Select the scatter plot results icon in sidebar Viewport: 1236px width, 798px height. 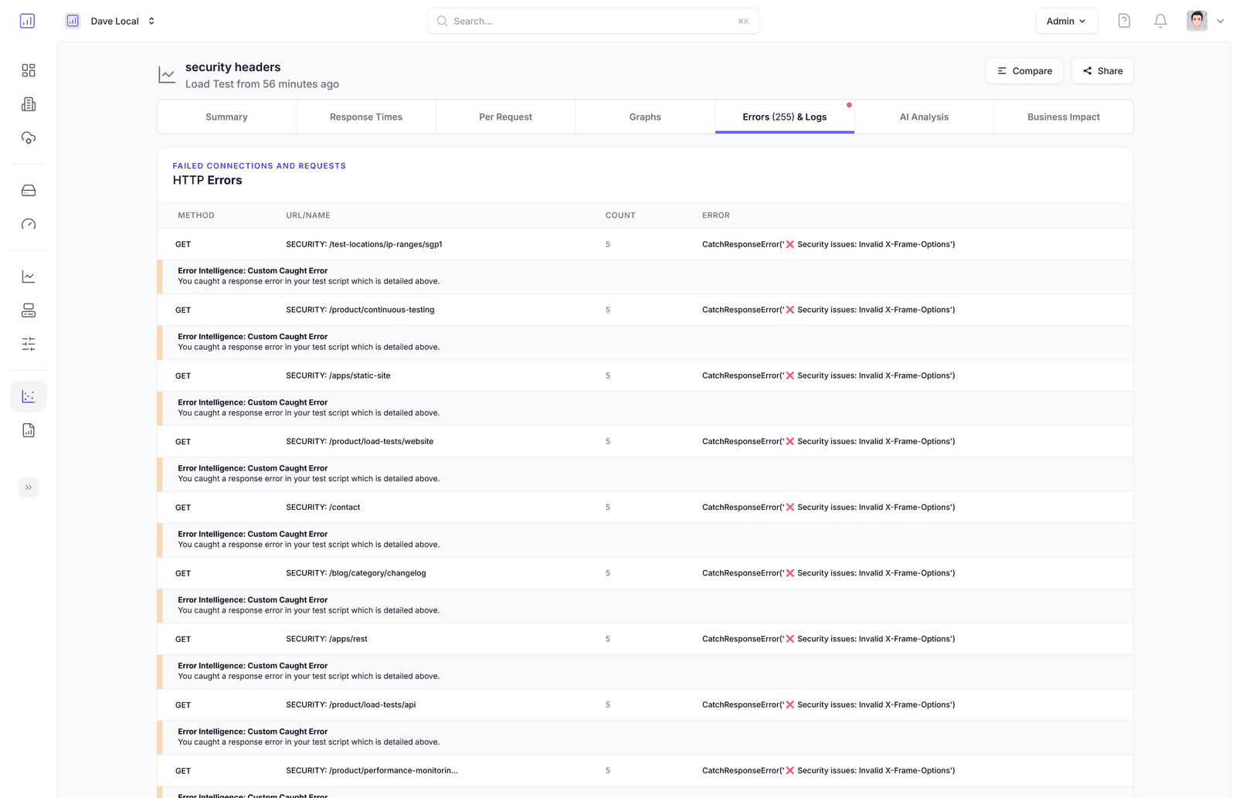coord(28,396)
